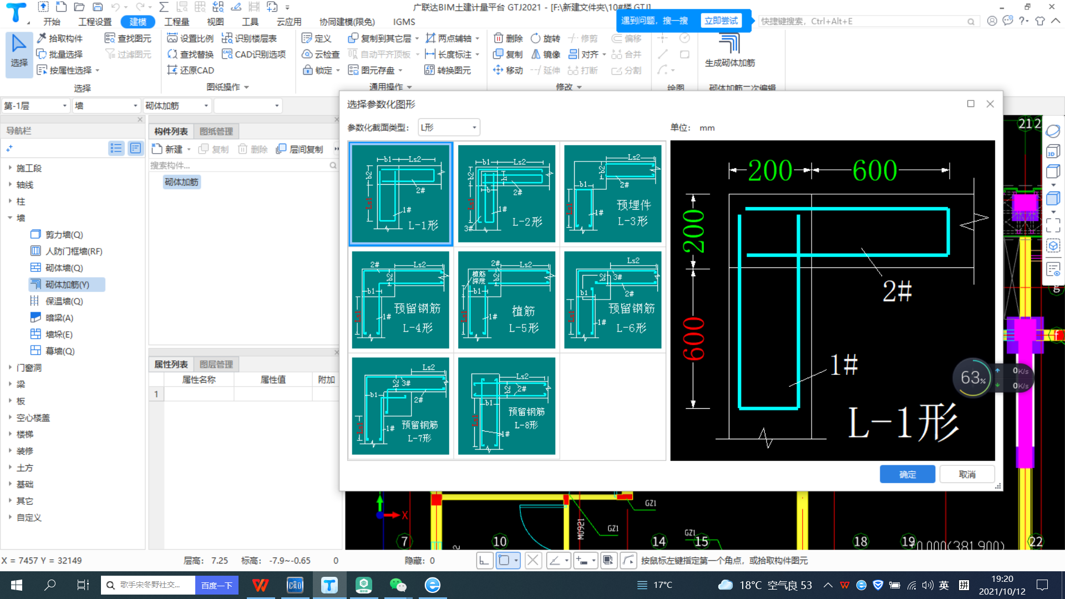Switch to 图纸管理 tab in component panel
1065x599 pixels.
pyautogui.click(x=216, y=131)
